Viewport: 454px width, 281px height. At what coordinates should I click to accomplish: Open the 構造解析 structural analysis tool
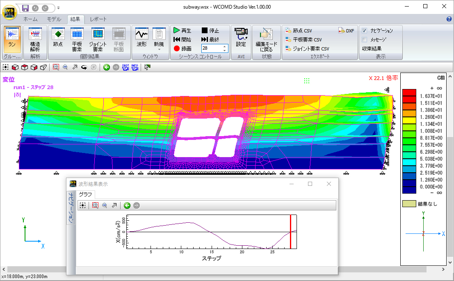click(35, 39)
